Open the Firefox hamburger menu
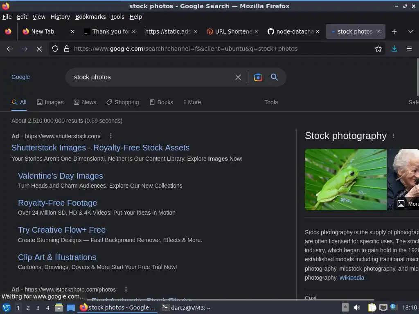This screenshot has height=314, width=419. coord(409,49)
